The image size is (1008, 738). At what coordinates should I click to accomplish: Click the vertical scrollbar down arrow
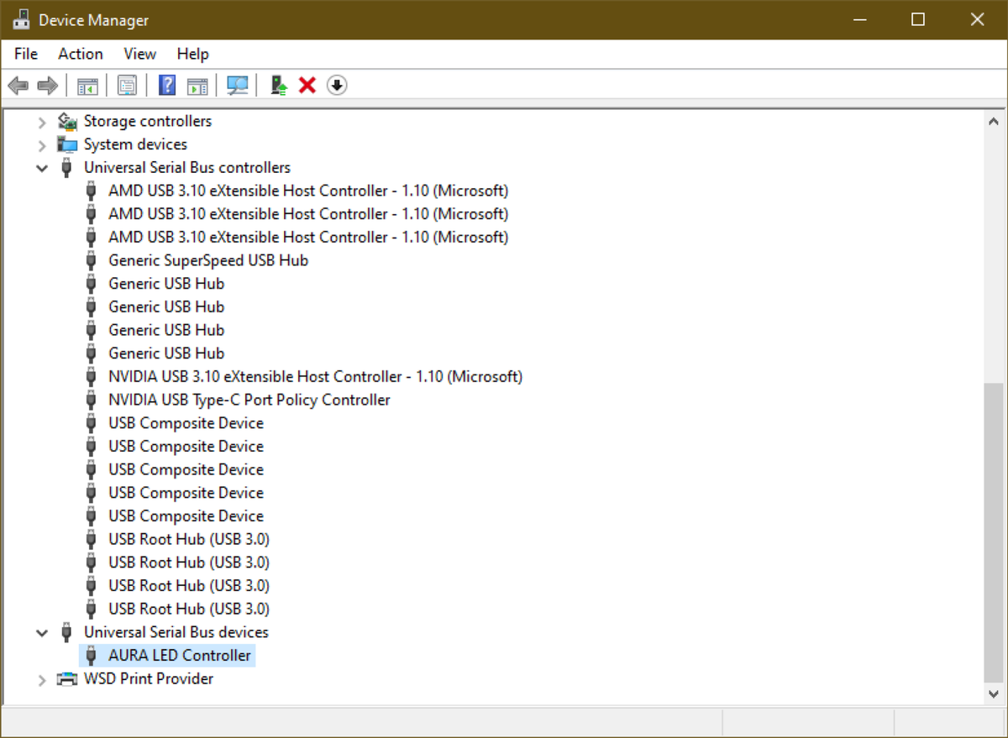pos(995,694)
